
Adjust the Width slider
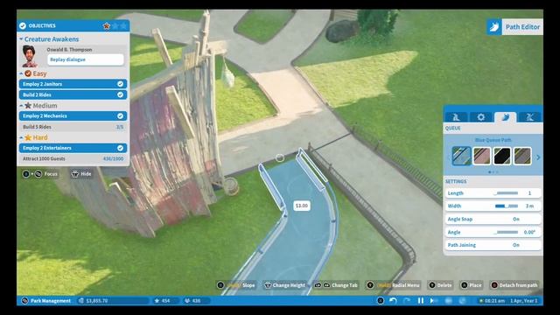click(x=507, y=206)
